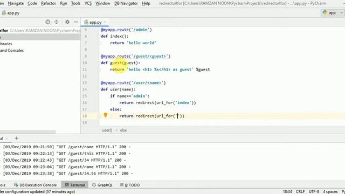Click the locate/scroll-from-source target icon
The height and width of the screenshot is (194, 345).
pos(48,22)
